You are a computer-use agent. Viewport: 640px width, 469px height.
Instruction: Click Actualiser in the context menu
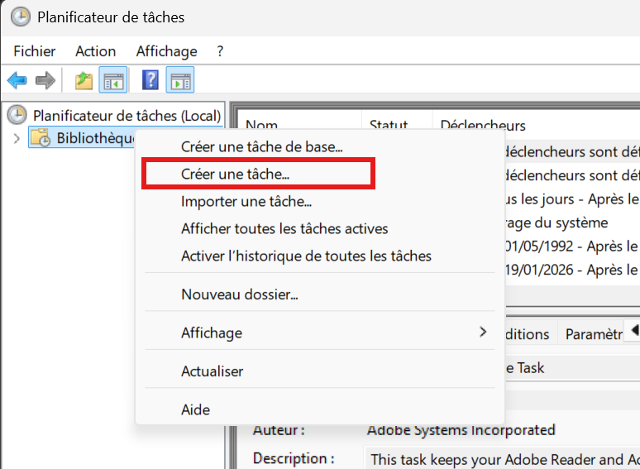coord(320,371)
